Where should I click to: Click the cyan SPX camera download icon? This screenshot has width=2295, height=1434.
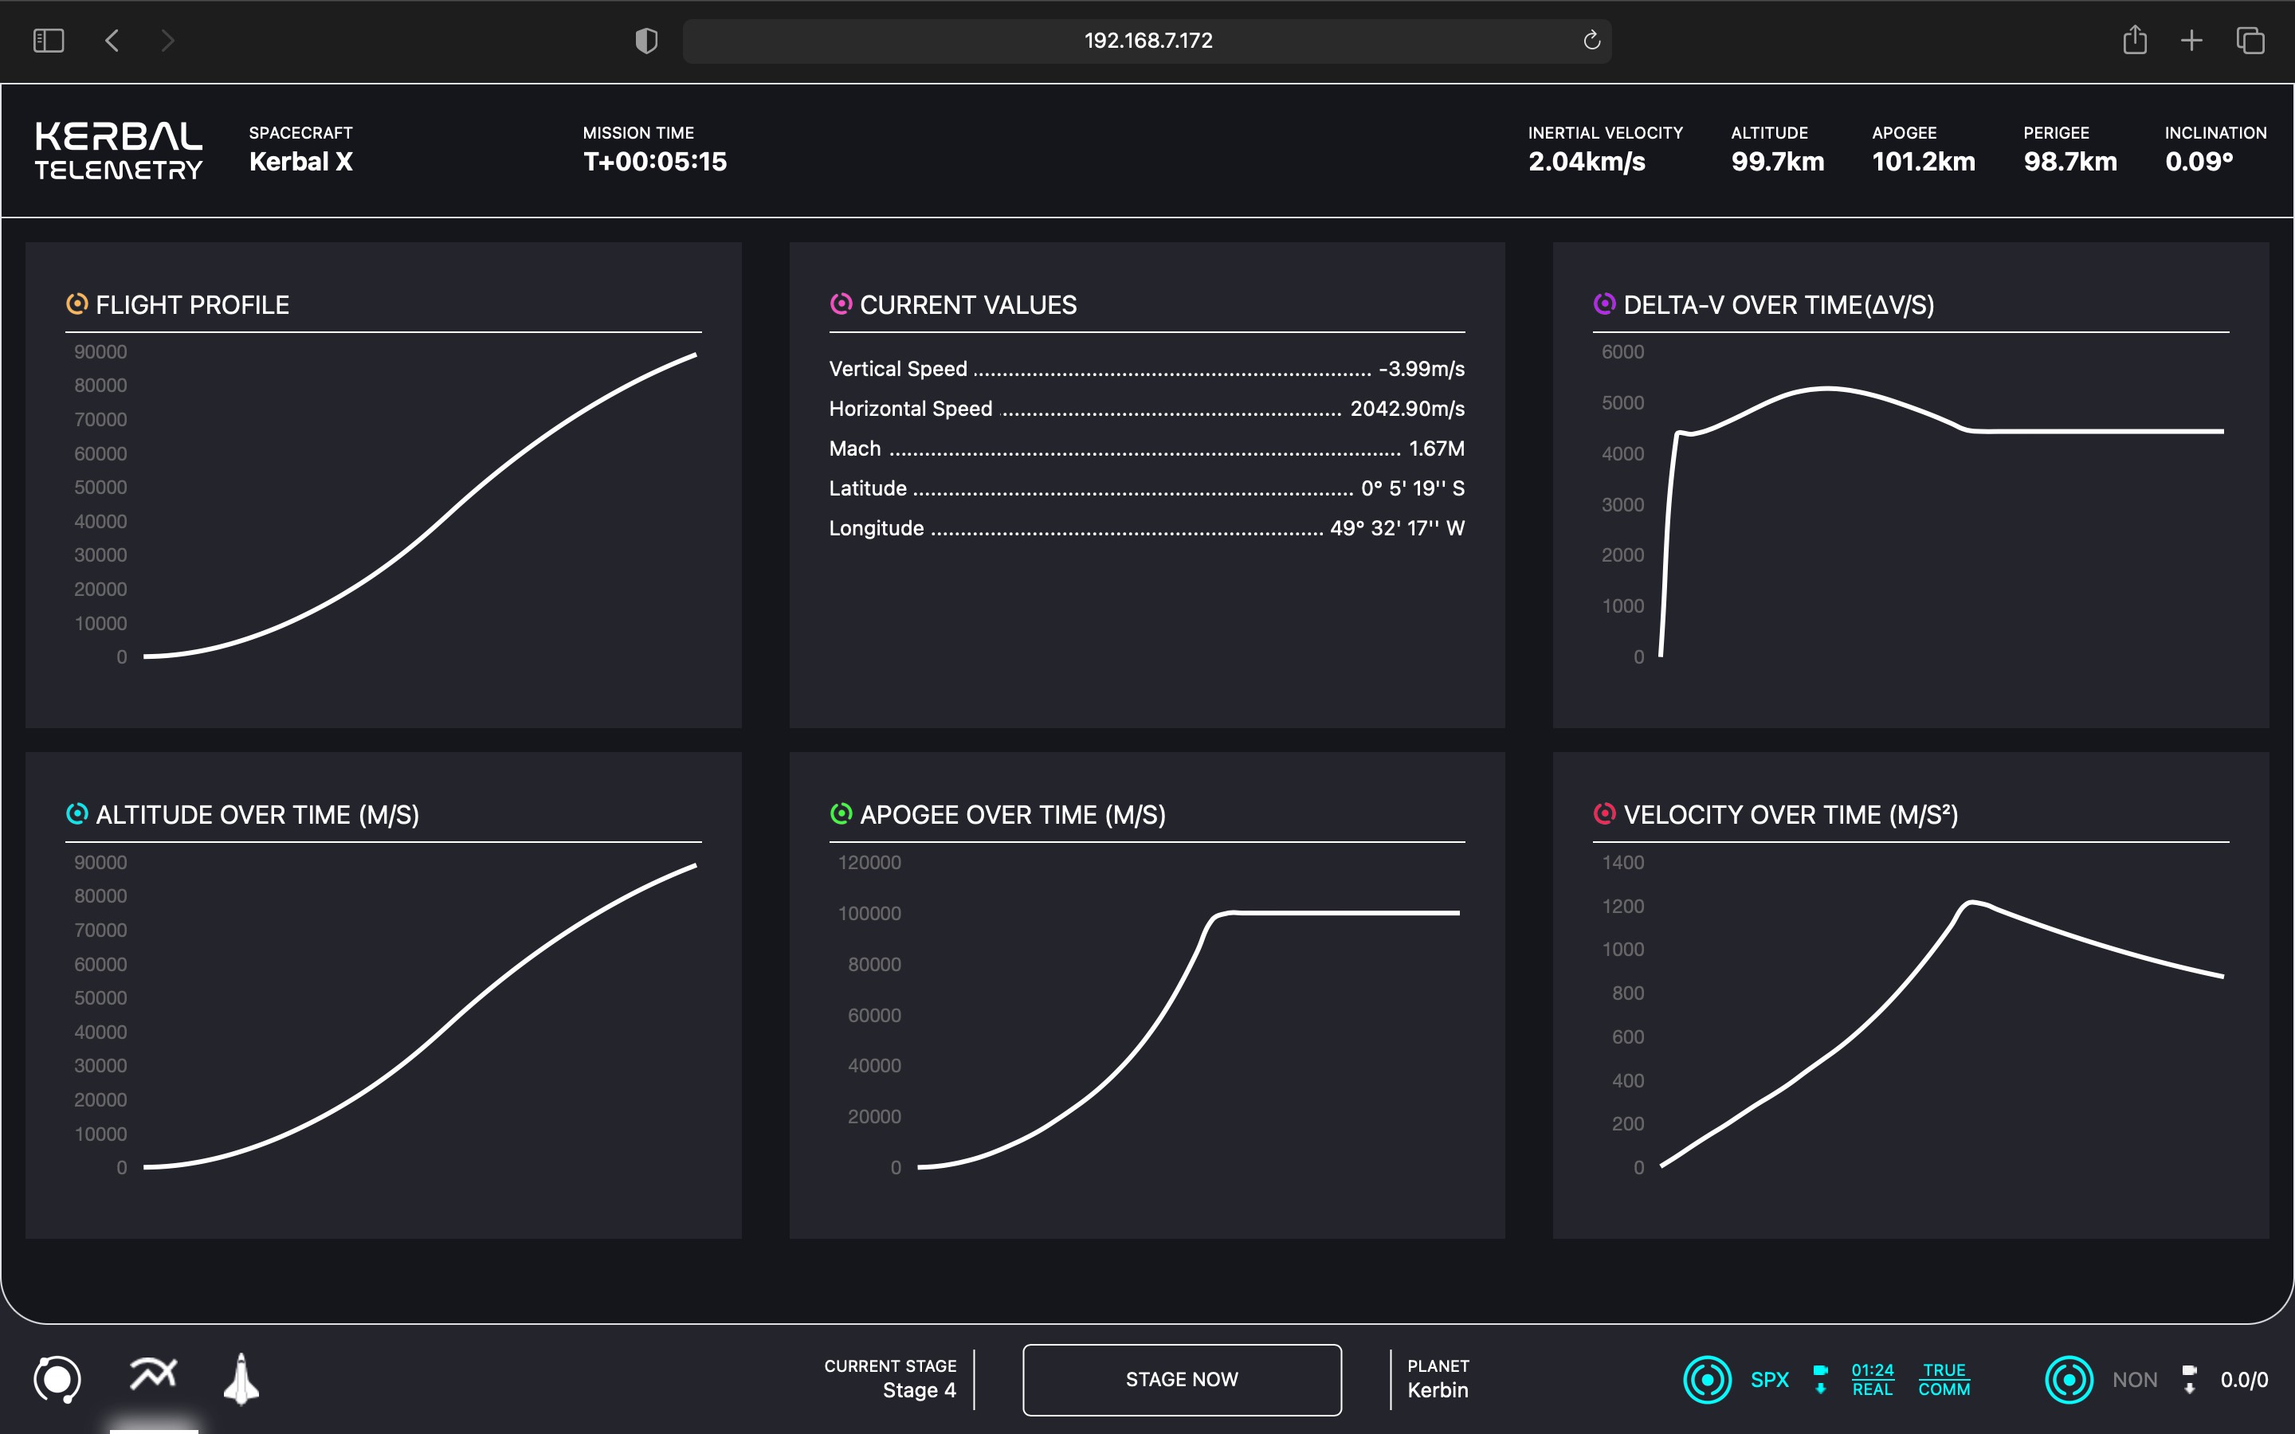[1820, 1379]
